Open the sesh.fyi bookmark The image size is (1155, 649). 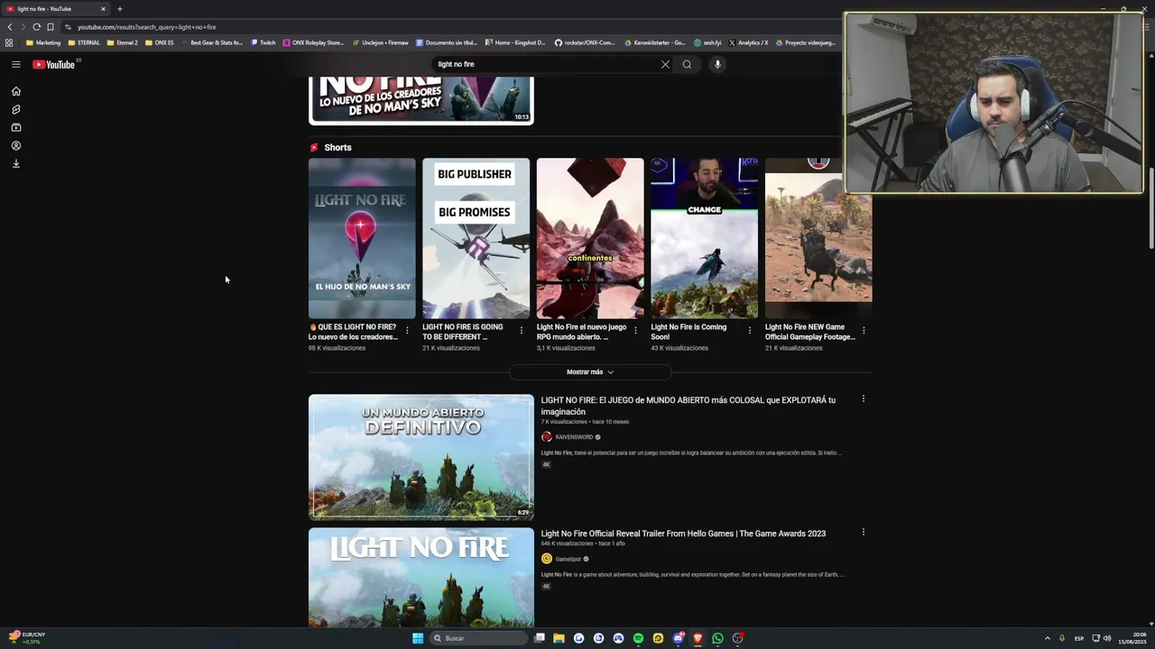tap(707, 42)
